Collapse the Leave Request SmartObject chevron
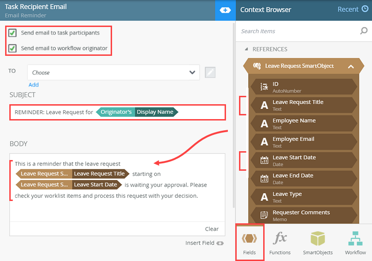 click(x=351, y=67)
